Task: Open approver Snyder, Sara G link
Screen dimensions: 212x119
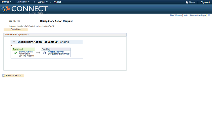Action: (26, 52)
